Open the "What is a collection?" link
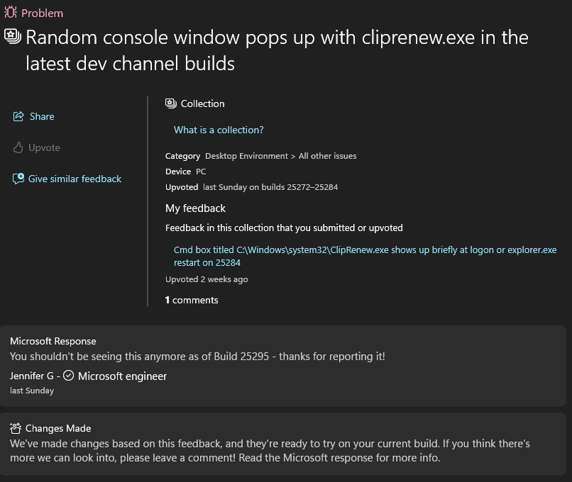572x482 pixels. 219,130
